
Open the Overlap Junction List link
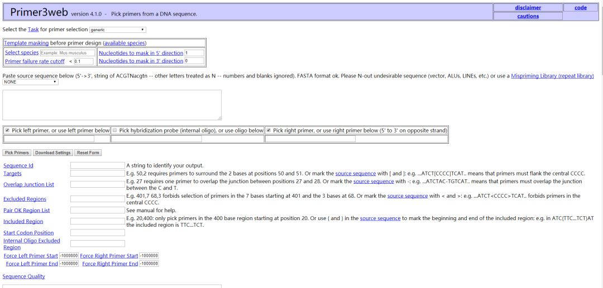point(29,184)
